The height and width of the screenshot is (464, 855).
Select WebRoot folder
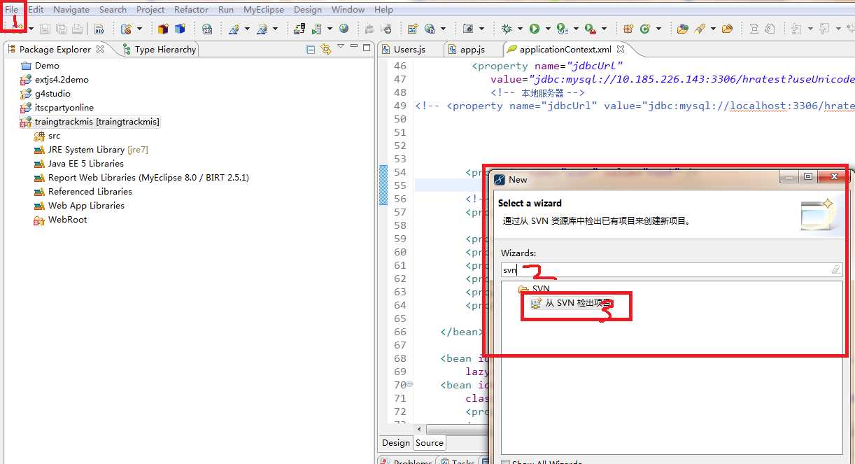[x=67, y=220]
